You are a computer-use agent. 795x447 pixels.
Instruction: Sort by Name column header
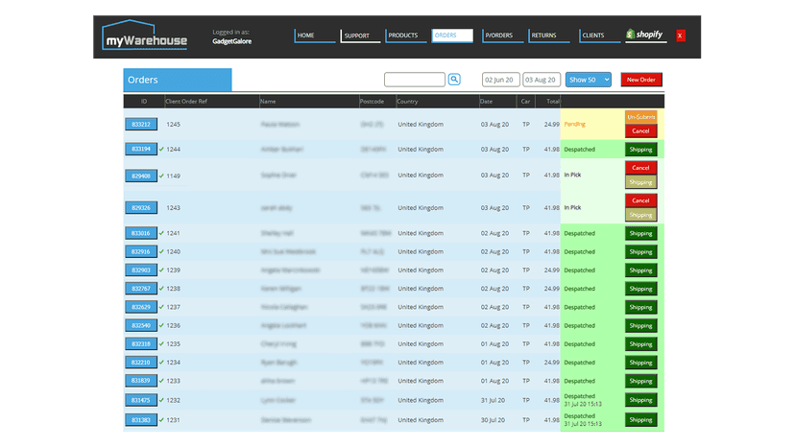(268, 102)
